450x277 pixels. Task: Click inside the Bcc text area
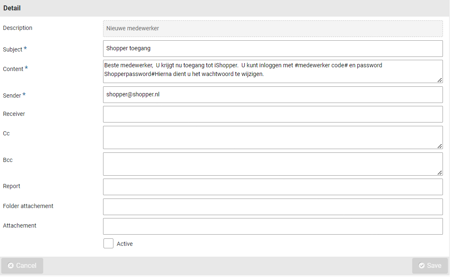point(273,164)
